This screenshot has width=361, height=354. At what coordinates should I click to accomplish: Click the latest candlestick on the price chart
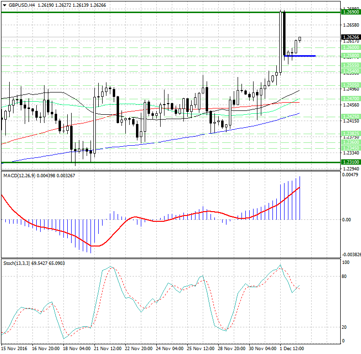pyautogui.click(x=300, y=39)
